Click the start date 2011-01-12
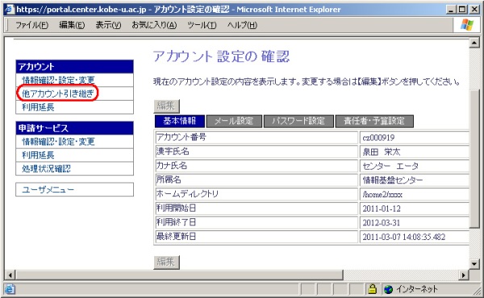 pyautogui.click(x=382, y=209)
